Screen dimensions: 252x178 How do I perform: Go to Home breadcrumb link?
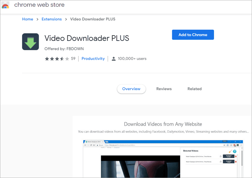coord(28,19)
